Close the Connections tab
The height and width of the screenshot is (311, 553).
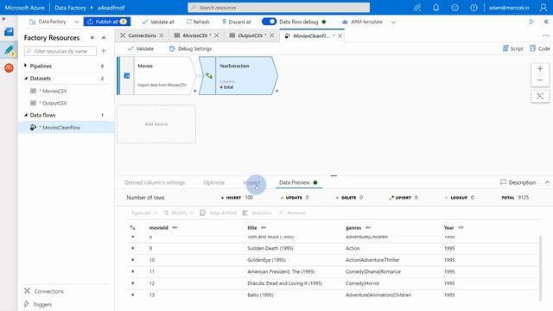tap(162, 35)
